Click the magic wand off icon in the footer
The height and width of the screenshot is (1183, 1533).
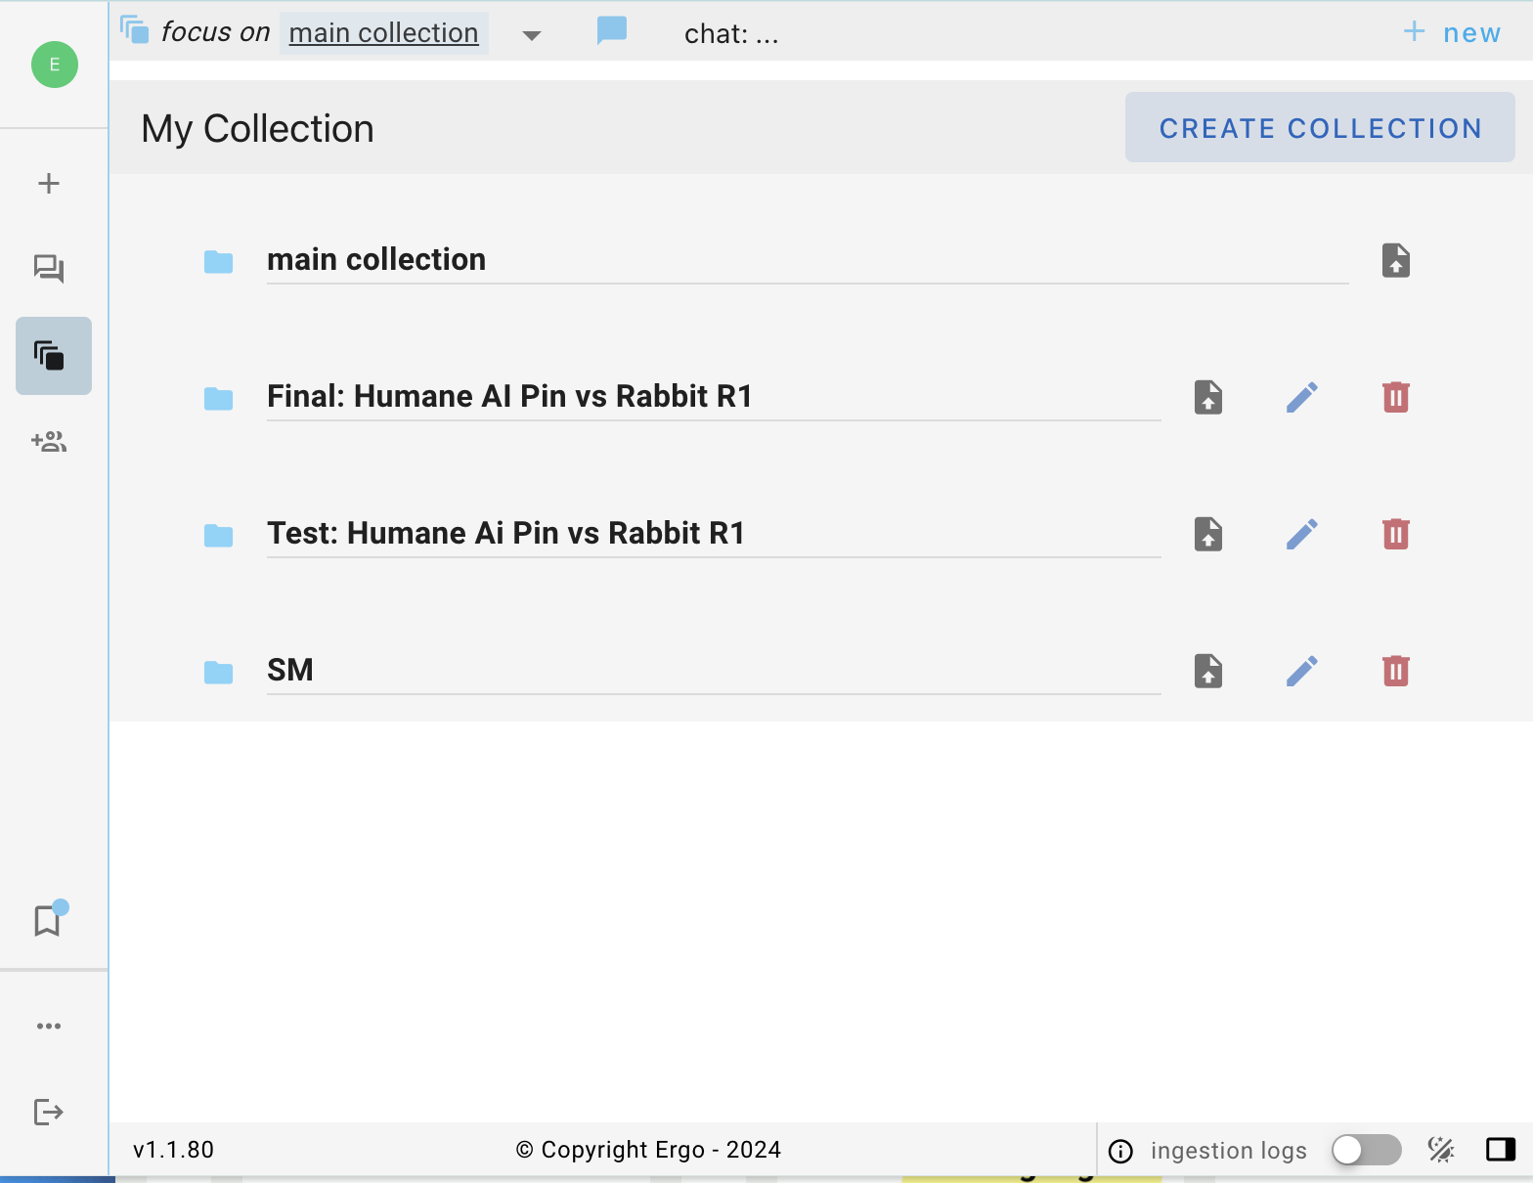click(x=1441, y=1150)
